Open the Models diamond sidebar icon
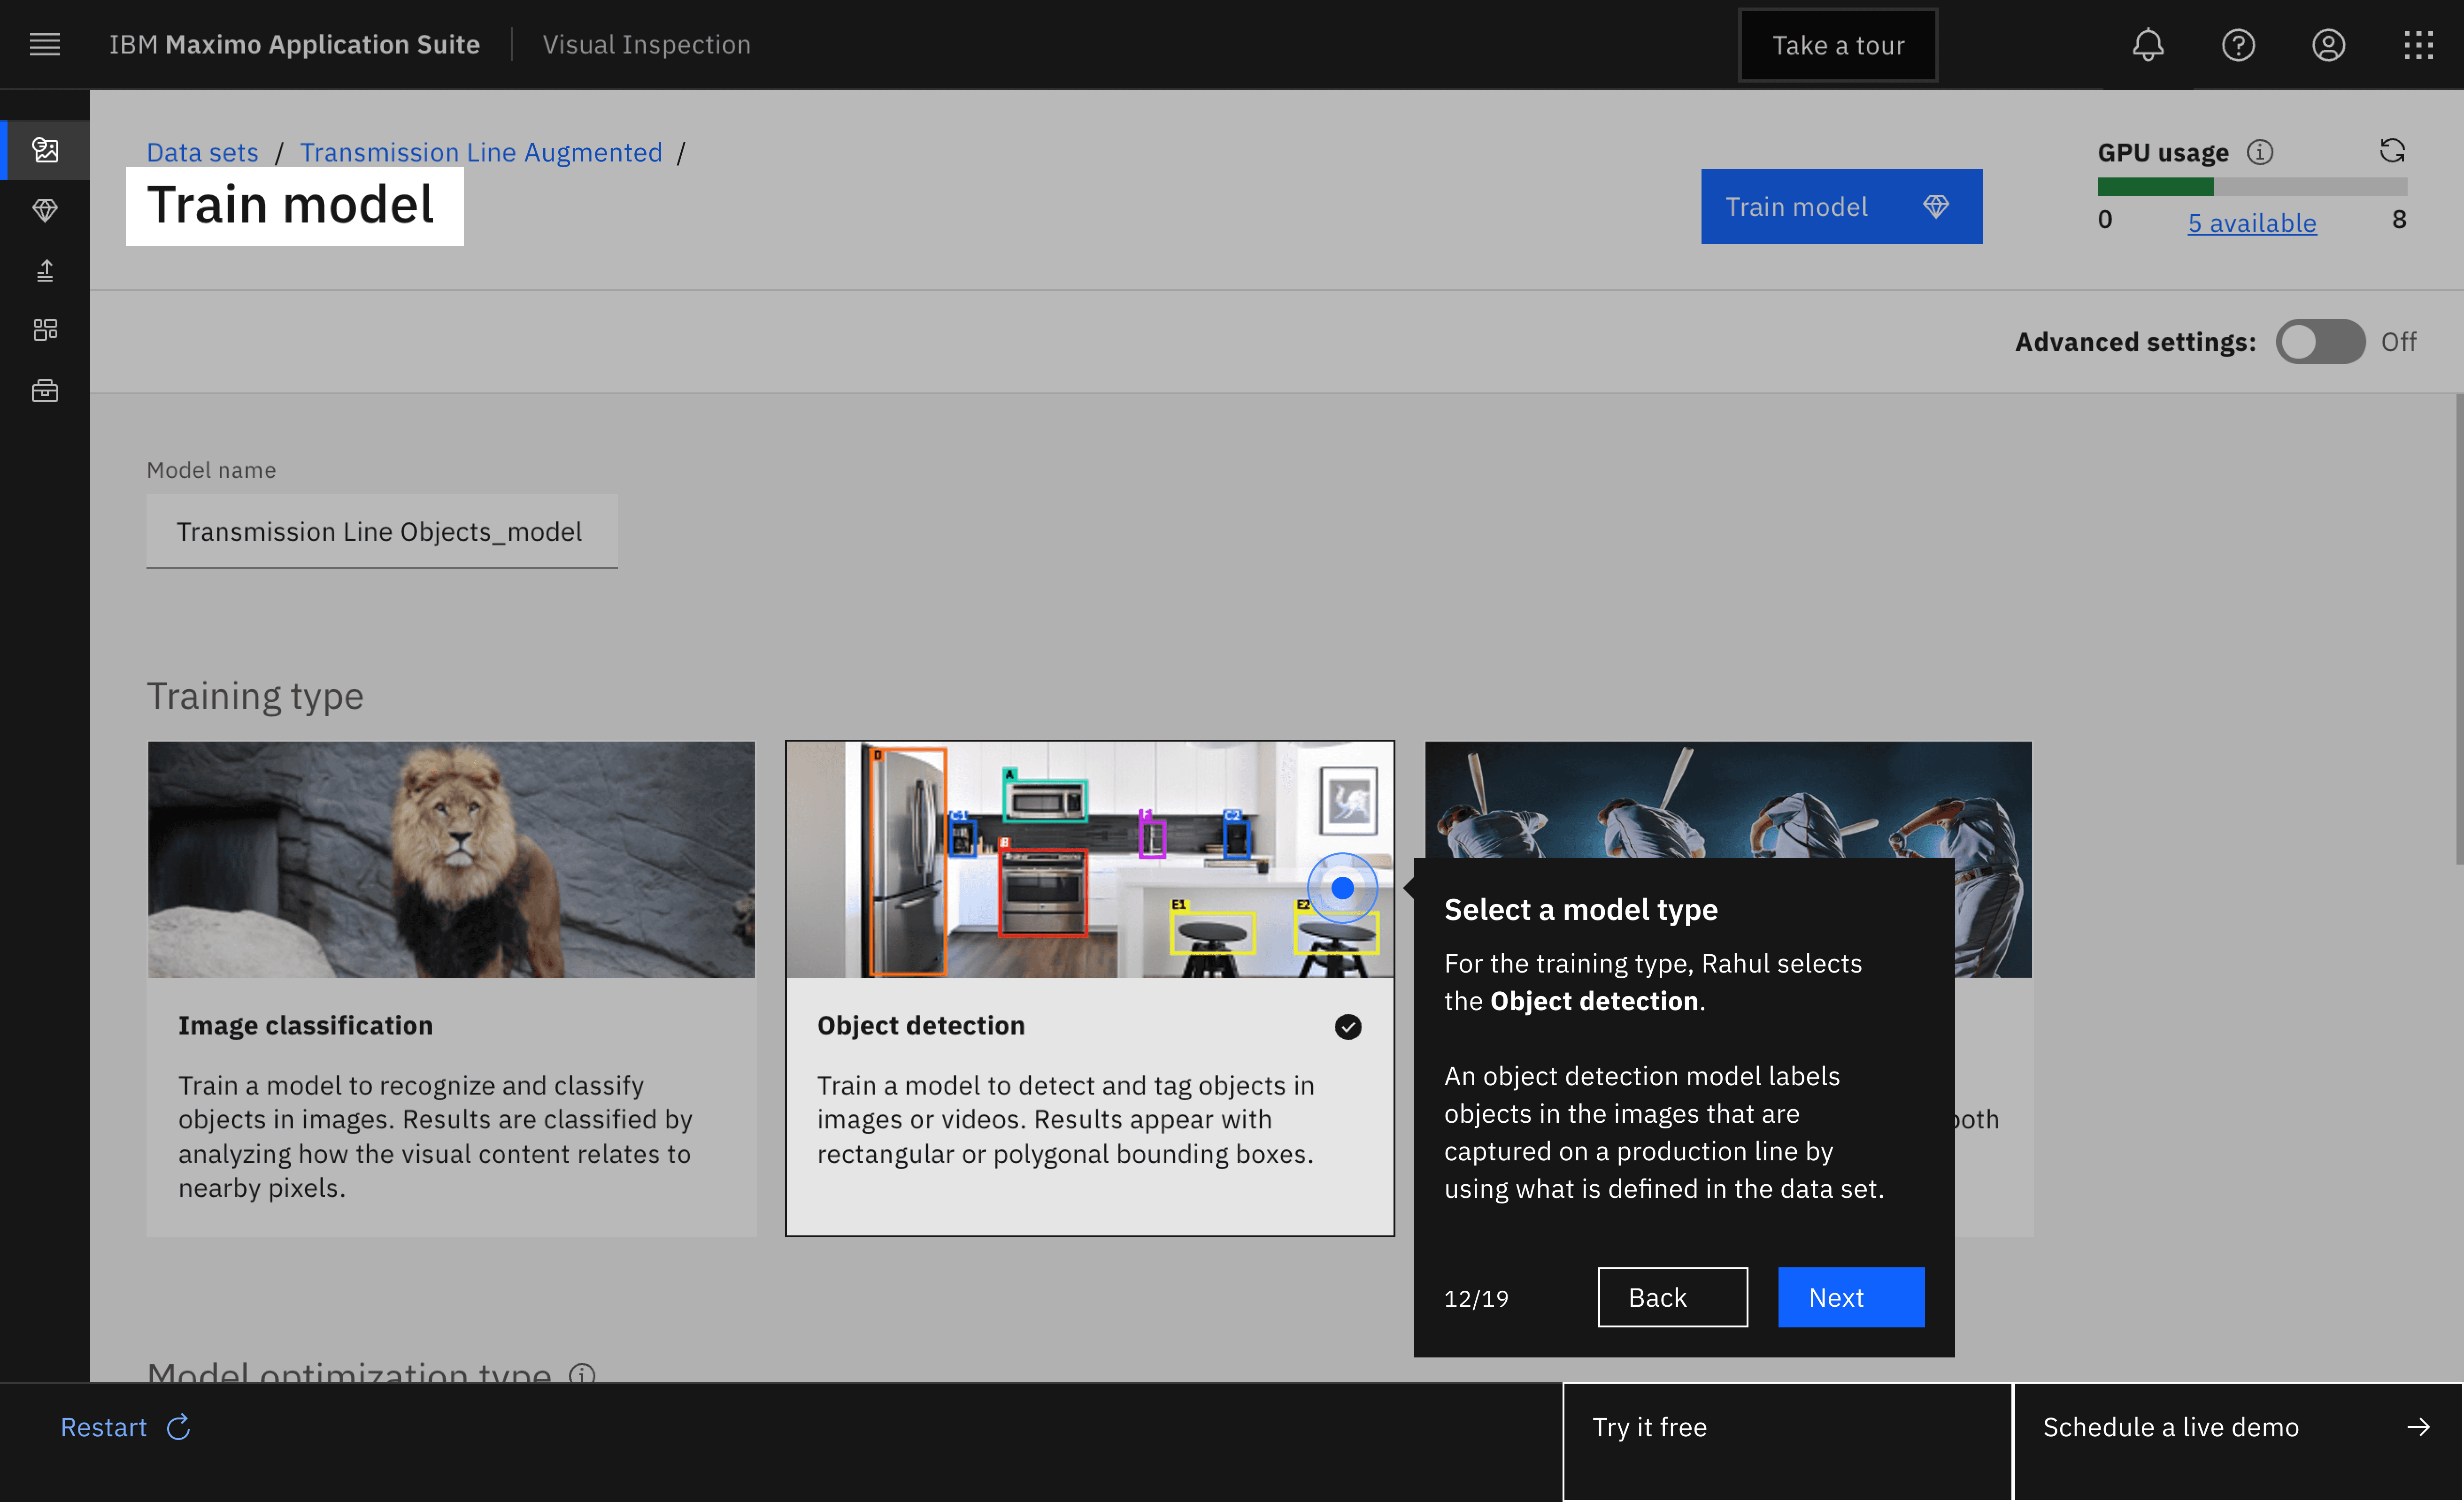Viewport: 2464px width, 1502px height. (45, 210)
